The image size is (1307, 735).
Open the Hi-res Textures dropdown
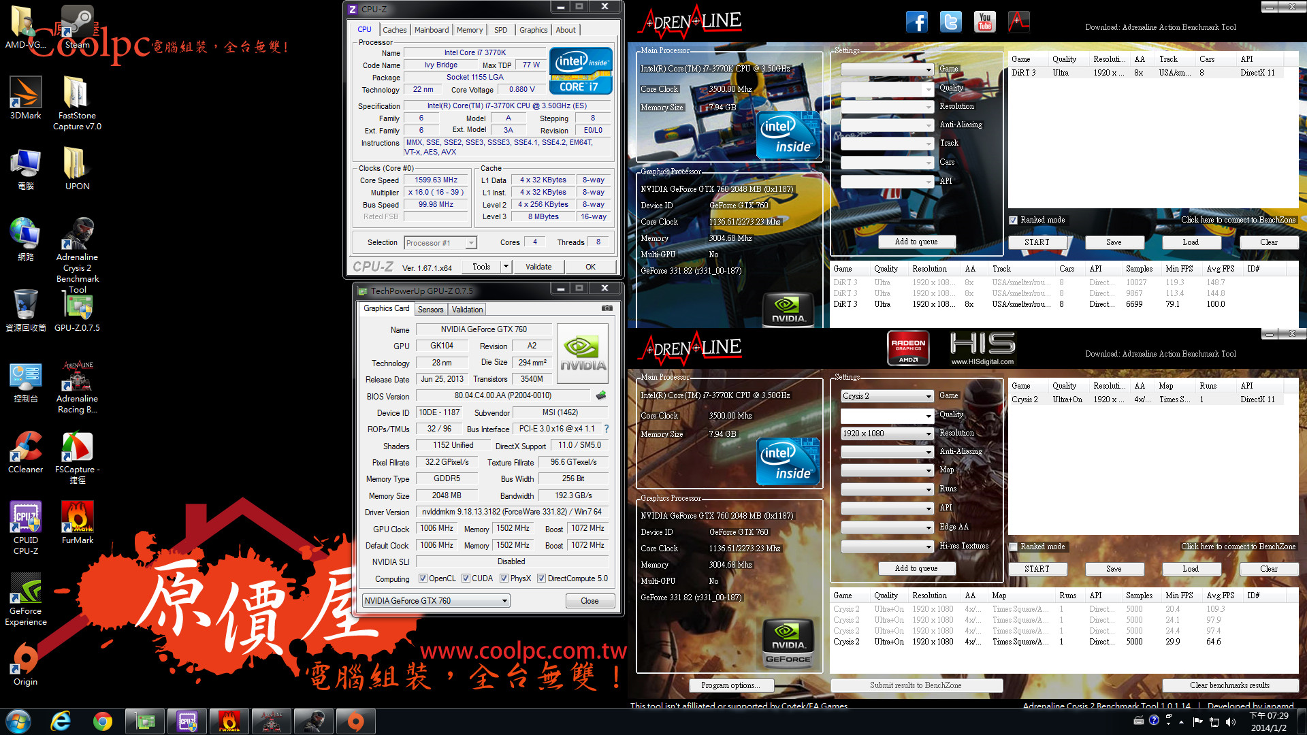887,546
